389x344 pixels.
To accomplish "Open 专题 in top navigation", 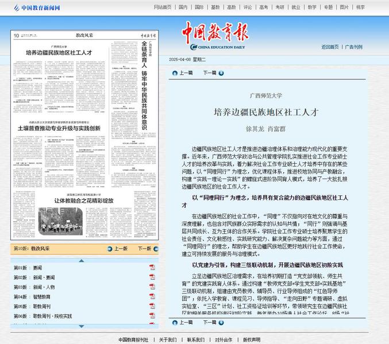I will pyautogui.click(x=328, y=7).
